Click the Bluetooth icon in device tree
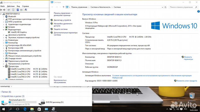The height and width of the screenshot is (112, 200). [6, 16]
